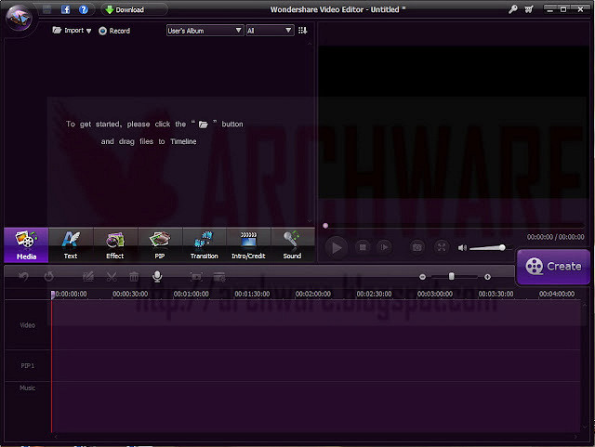This screenshot has height=447, width=595.
Task: Click the timeline playhead marker
Action: [53, 295]
